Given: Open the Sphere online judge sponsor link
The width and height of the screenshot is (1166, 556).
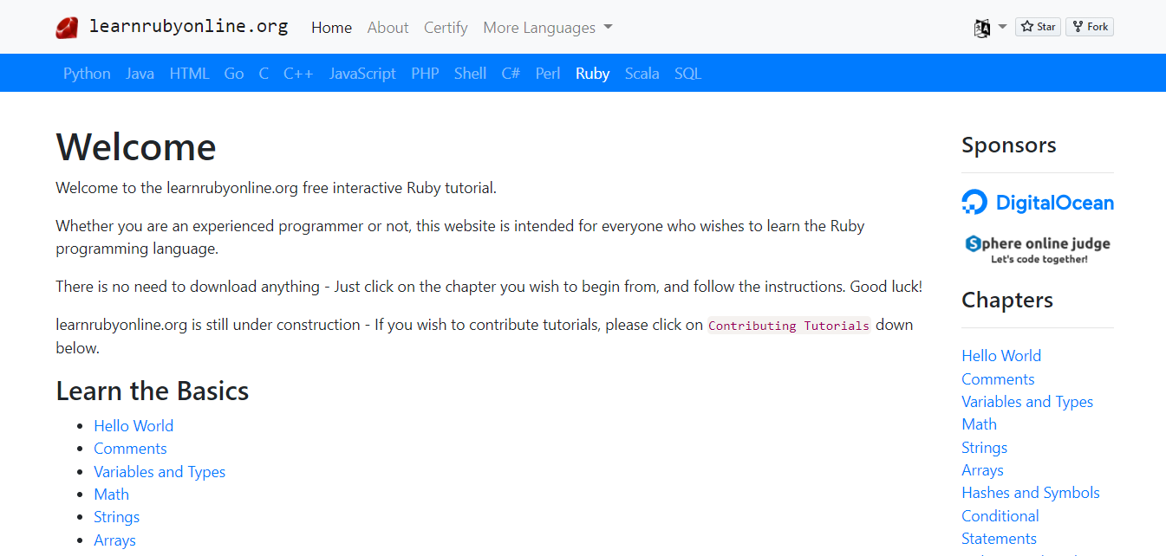Looking at the screenshot, I should click(1038, 248).
